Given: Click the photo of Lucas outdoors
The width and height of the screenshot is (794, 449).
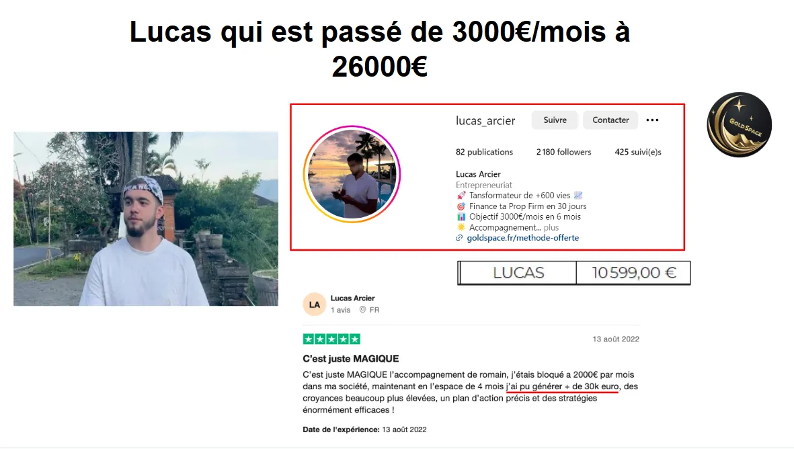Looking at the screenshot, I should (146, 218).
